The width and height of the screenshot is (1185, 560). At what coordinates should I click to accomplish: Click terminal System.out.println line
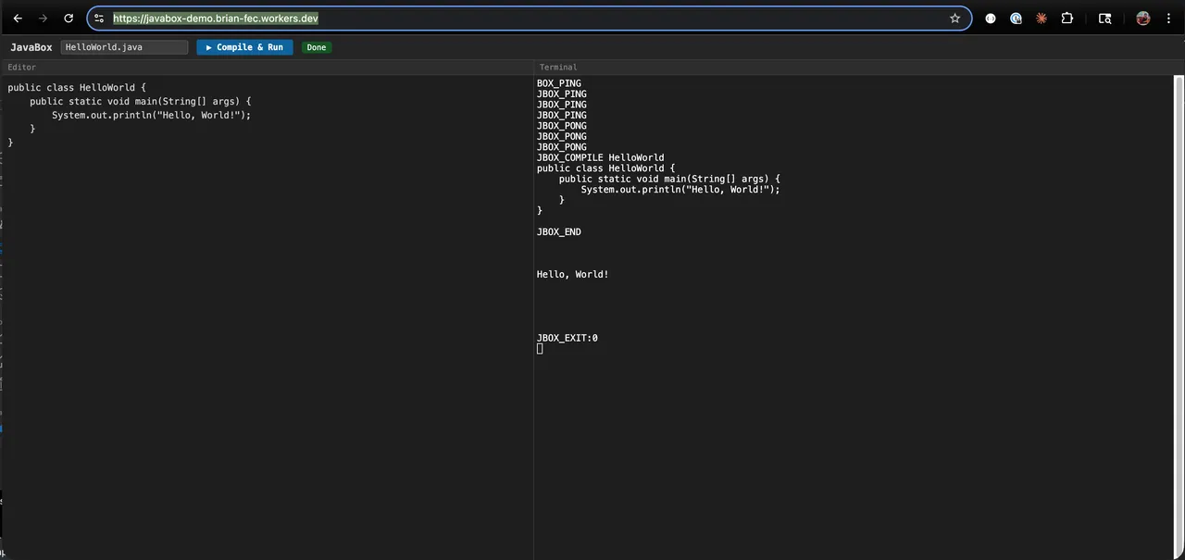tap(680, 190)
